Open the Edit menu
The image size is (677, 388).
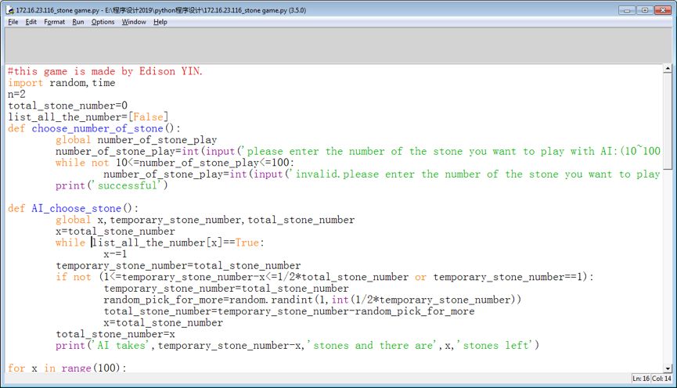tap(31, 22)
